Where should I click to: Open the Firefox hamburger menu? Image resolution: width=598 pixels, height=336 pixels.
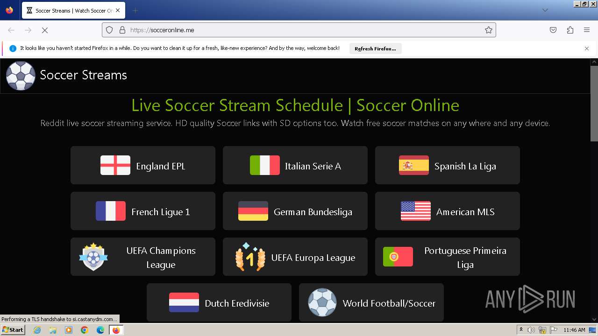(x=587, y=30)
